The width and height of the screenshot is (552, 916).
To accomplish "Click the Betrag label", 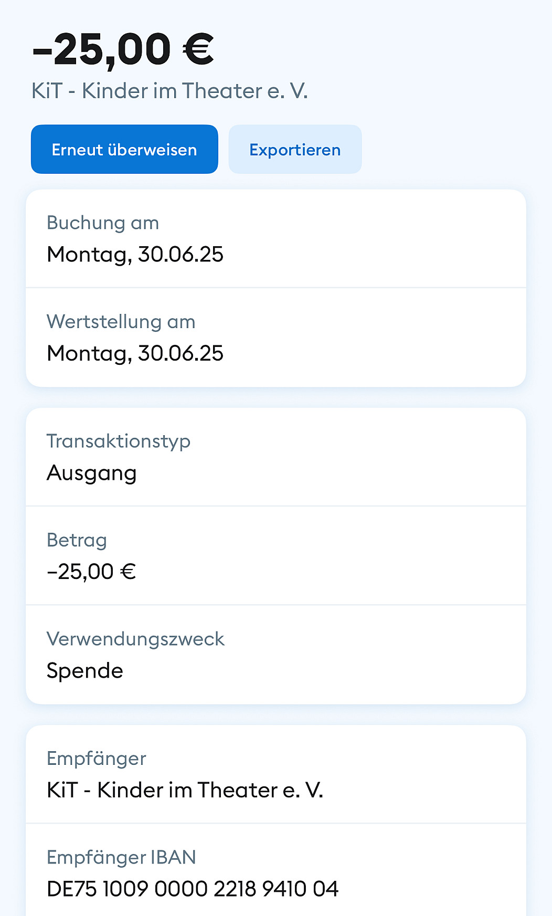I will (77, 540).
